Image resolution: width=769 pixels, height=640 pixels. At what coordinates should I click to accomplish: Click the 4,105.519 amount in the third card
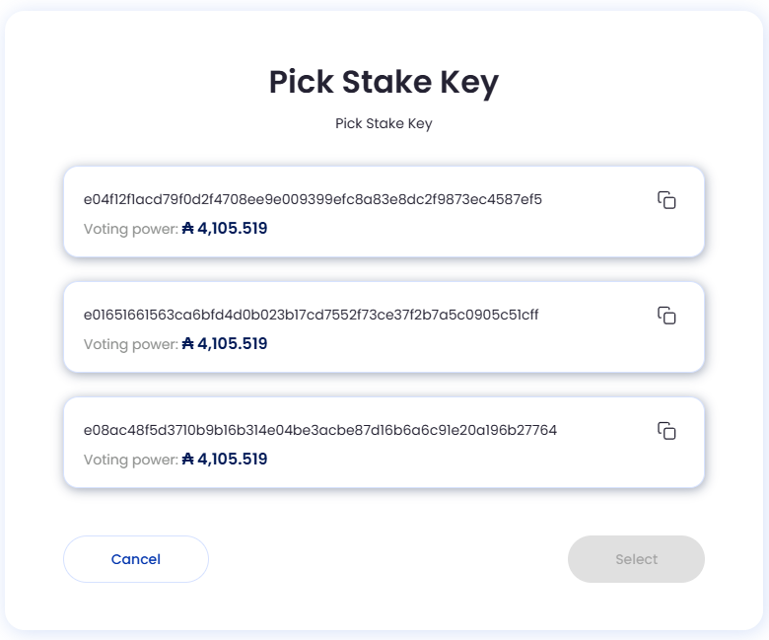point(233,459)
